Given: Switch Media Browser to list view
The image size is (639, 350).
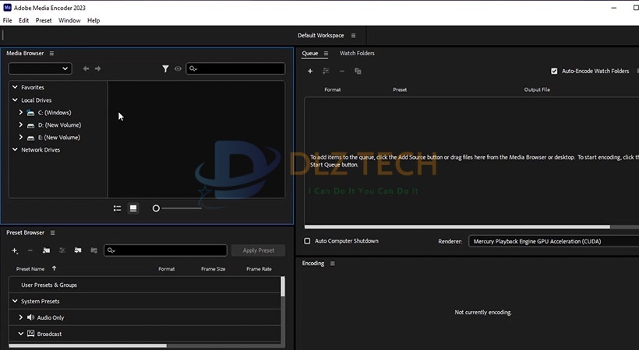Looking at the screenshot, I should [x=117, y=208].
